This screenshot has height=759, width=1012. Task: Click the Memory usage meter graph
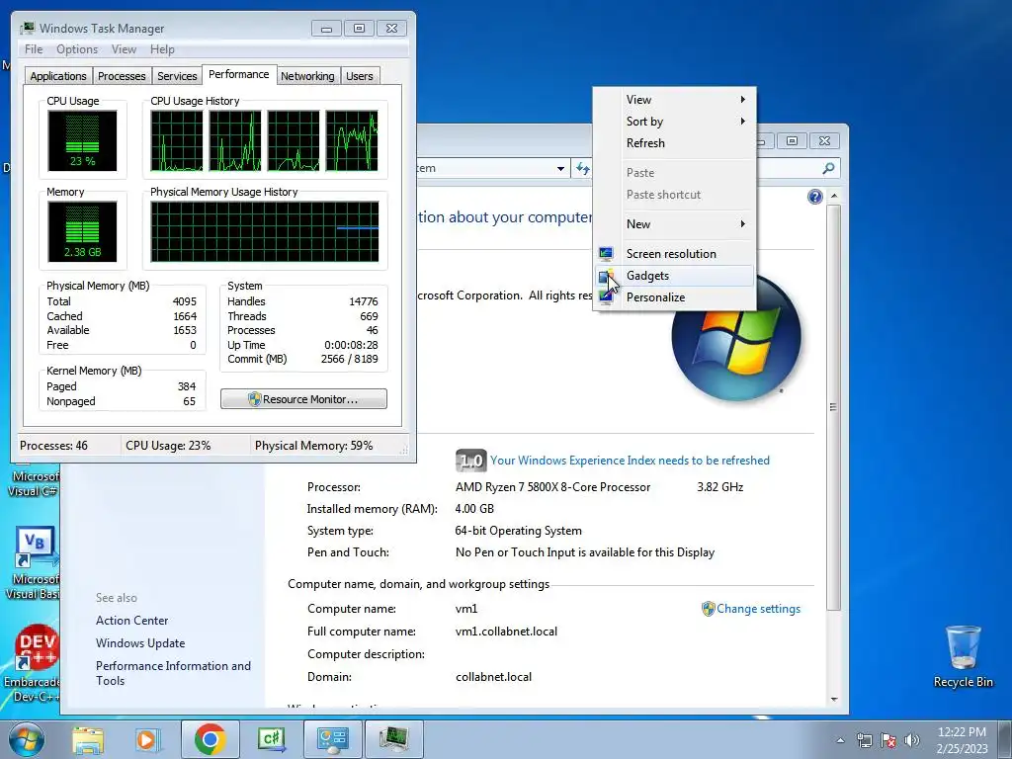pos(82,231)
